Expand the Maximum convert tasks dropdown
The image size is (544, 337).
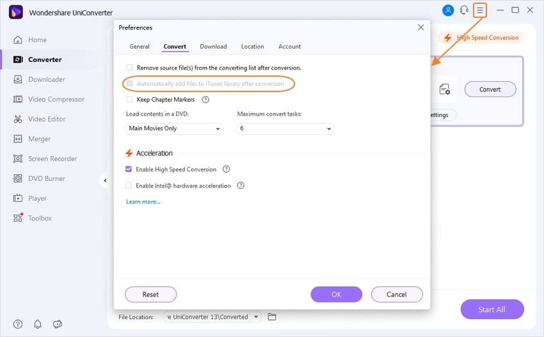[x=285, y=129]
